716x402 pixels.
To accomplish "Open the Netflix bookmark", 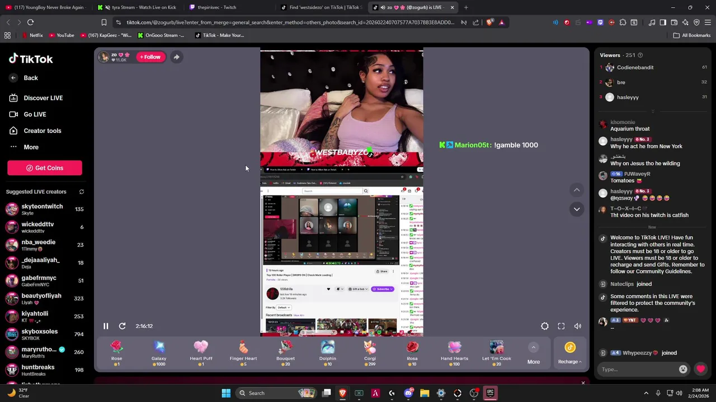I will coord(32,35).
